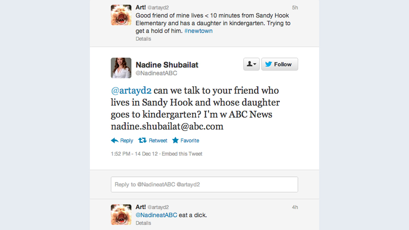409x230 pixels.
Task: Click the Favorite star icon
Action: [175, 141]
